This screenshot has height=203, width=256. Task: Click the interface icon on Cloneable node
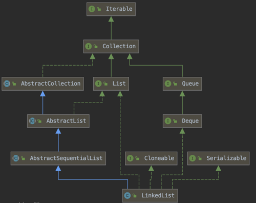tap(130, 158)
